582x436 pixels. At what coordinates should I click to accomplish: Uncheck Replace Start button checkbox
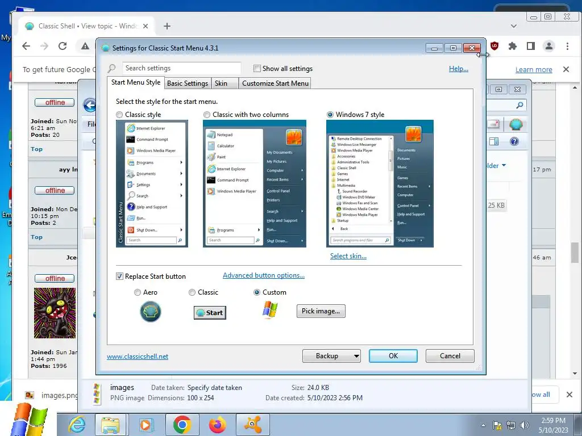(119, 276)
